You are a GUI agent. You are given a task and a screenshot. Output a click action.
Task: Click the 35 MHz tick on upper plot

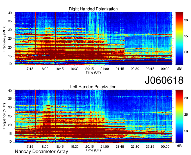(10, 21)
